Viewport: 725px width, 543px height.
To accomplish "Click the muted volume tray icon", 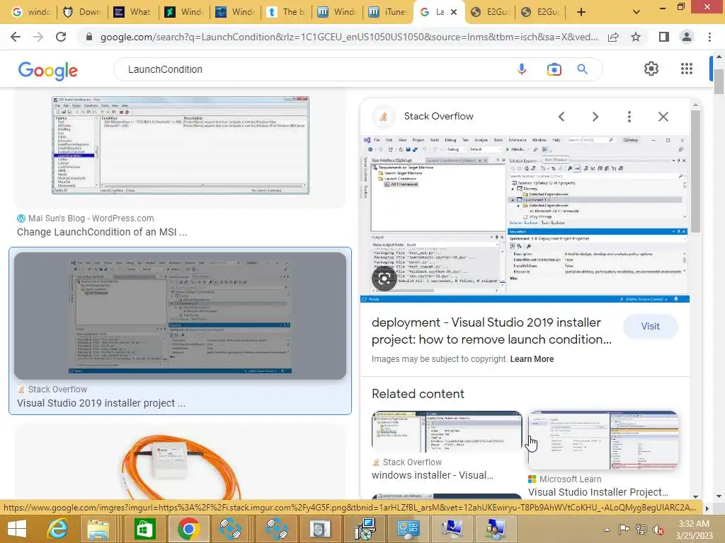I will point(658,530).
